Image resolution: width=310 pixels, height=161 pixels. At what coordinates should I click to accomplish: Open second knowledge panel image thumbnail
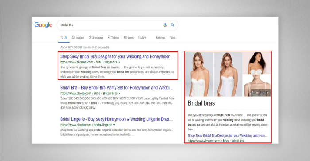click(228, 75)
